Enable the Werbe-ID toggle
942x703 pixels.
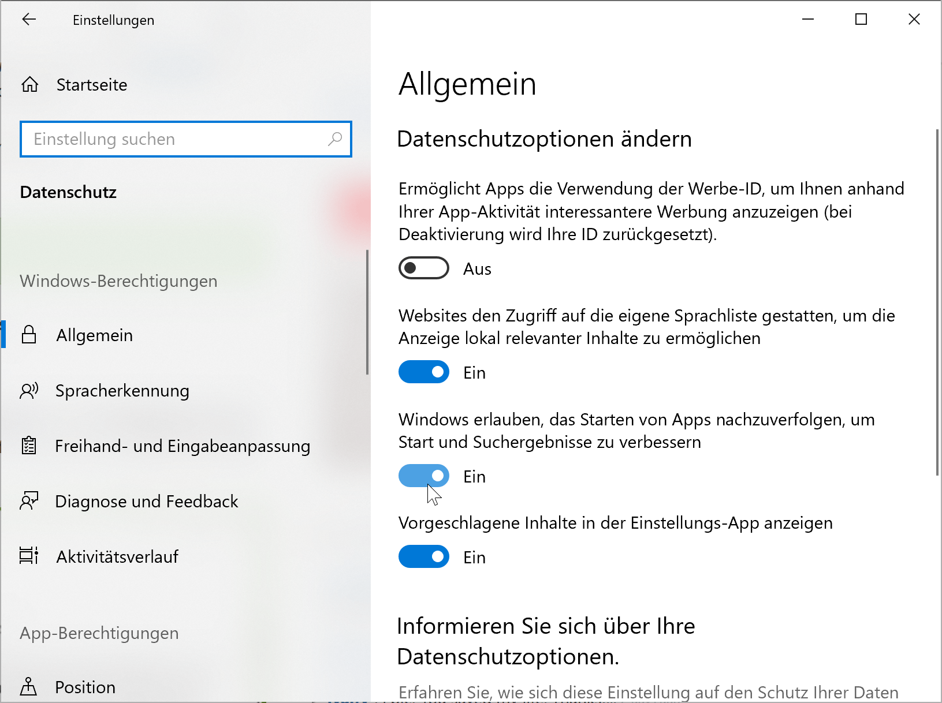click(423, 268)
